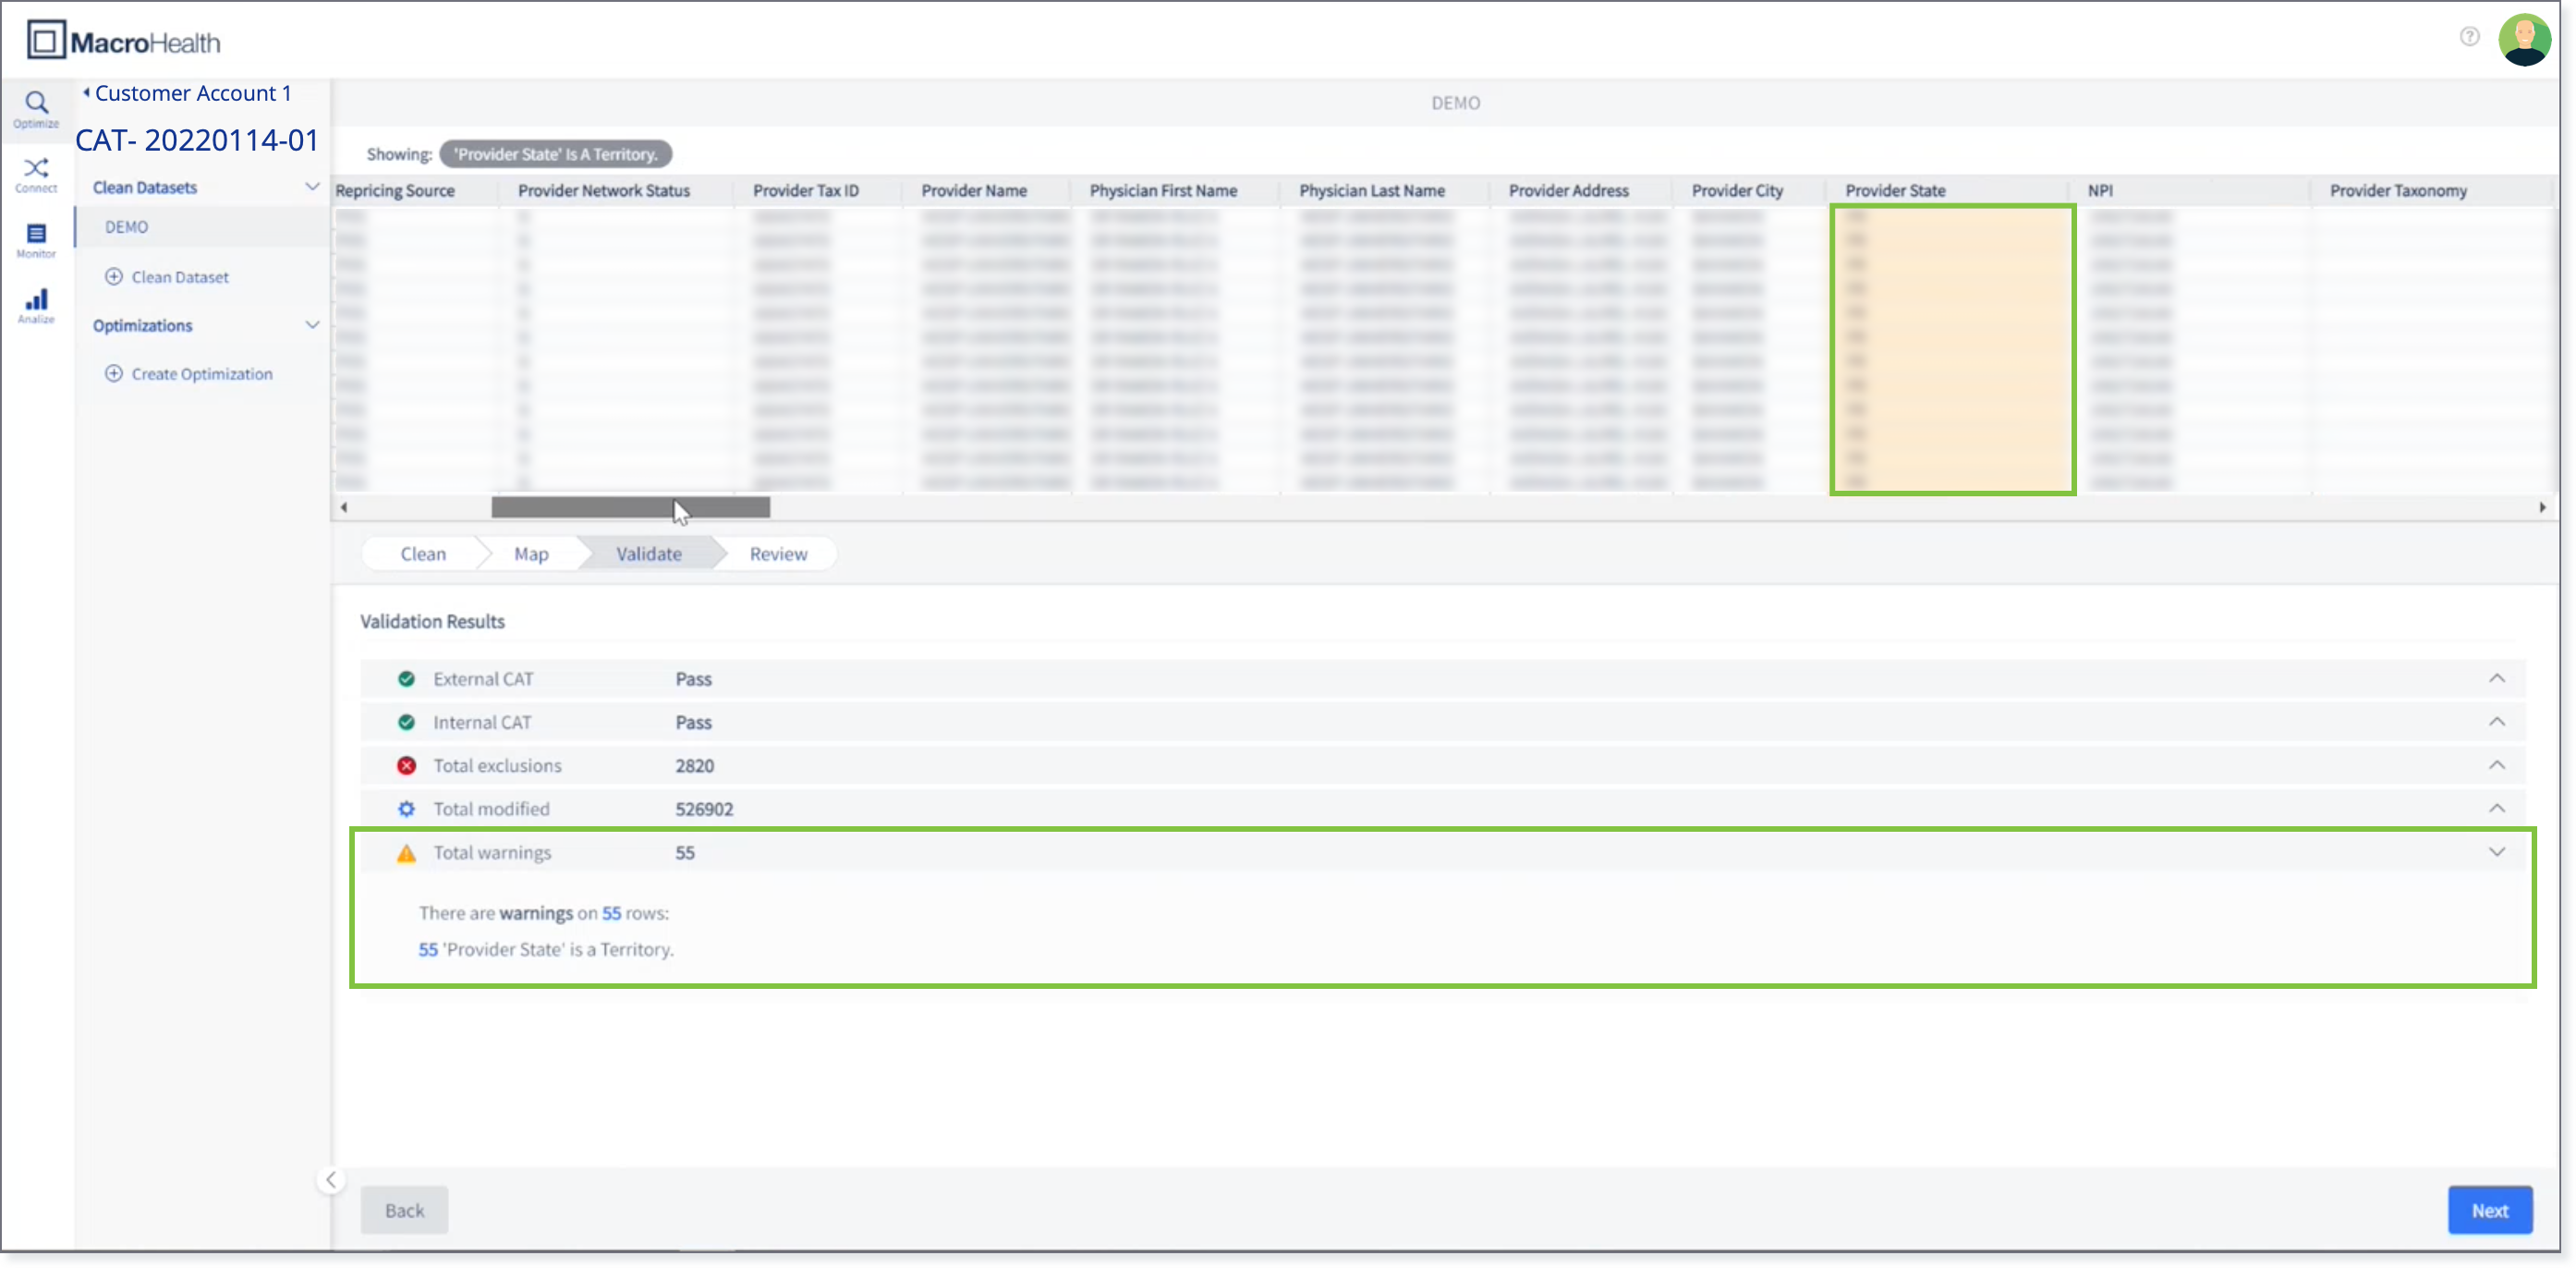Screen dimensions: 2576x1268
Task: Open the Analize chart icon in sidebar
Action: coord(36,305)
